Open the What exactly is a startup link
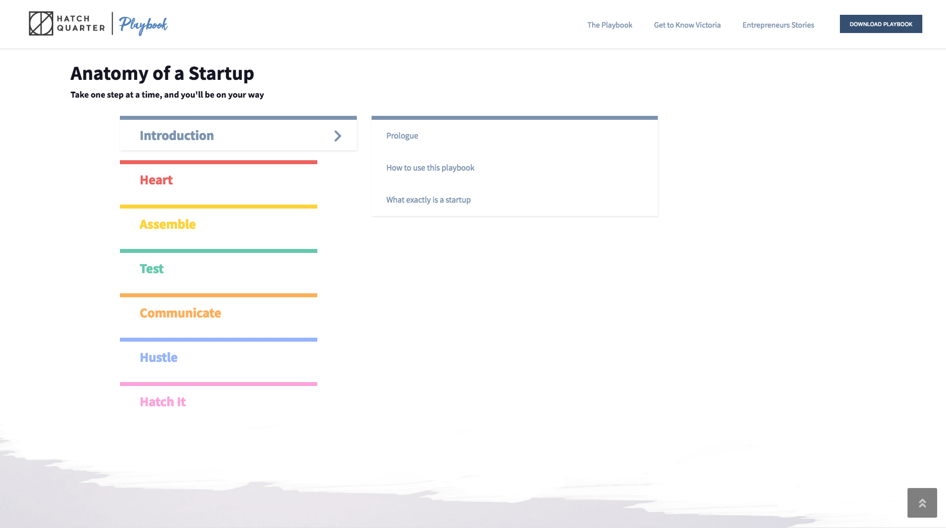The height and width of the screenshot is (528, 946). point(428,200)
